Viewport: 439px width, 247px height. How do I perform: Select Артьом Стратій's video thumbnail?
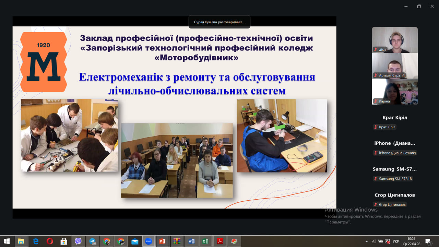point(395,66)
